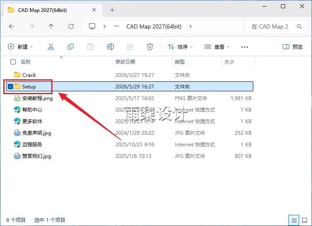
Task: Open the 新建 dropdown menu
Action: (20, 47)
